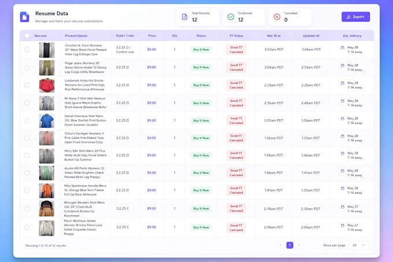Select the Daniel Cremieux Shirt row checkbox
393x262 pixels.
pyautogui.click(x=27, y=120)
